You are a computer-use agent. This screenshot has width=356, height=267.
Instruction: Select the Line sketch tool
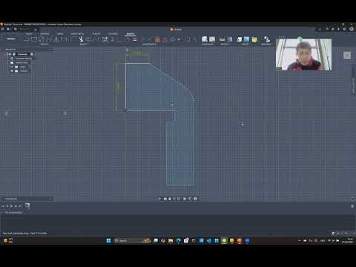[x=27, y=39]
